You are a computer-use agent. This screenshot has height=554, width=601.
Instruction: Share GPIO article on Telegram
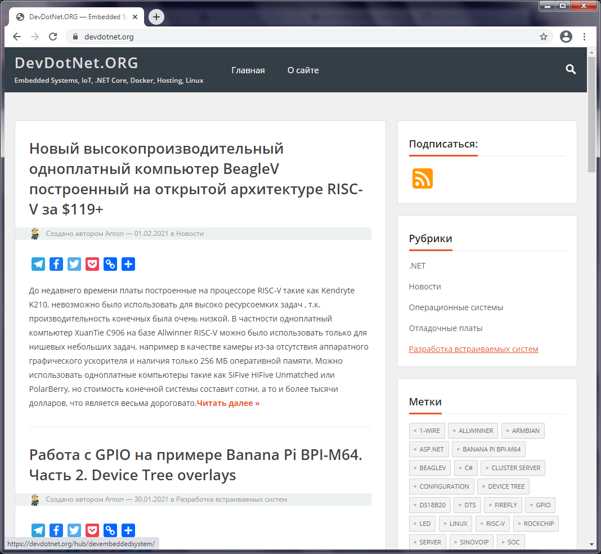pyautogui.click(x=38, y=530)
